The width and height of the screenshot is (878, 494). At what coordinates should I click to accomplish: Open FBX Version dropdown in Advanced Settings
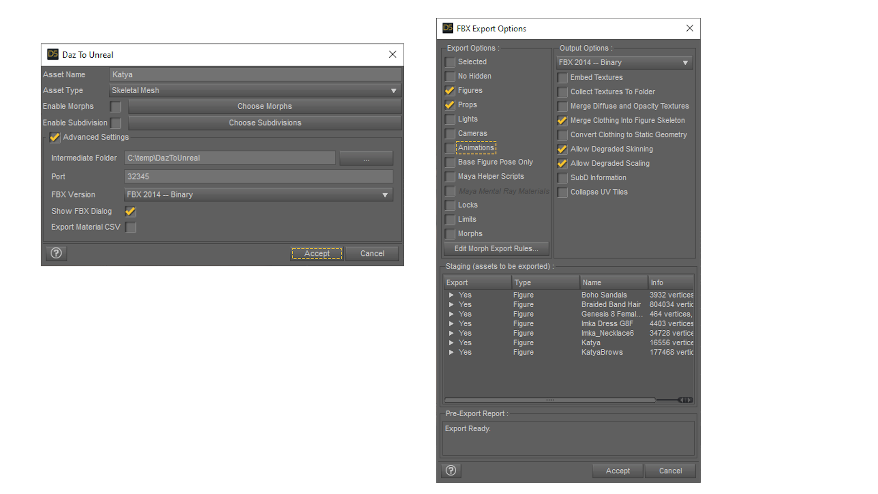point(258,195)
